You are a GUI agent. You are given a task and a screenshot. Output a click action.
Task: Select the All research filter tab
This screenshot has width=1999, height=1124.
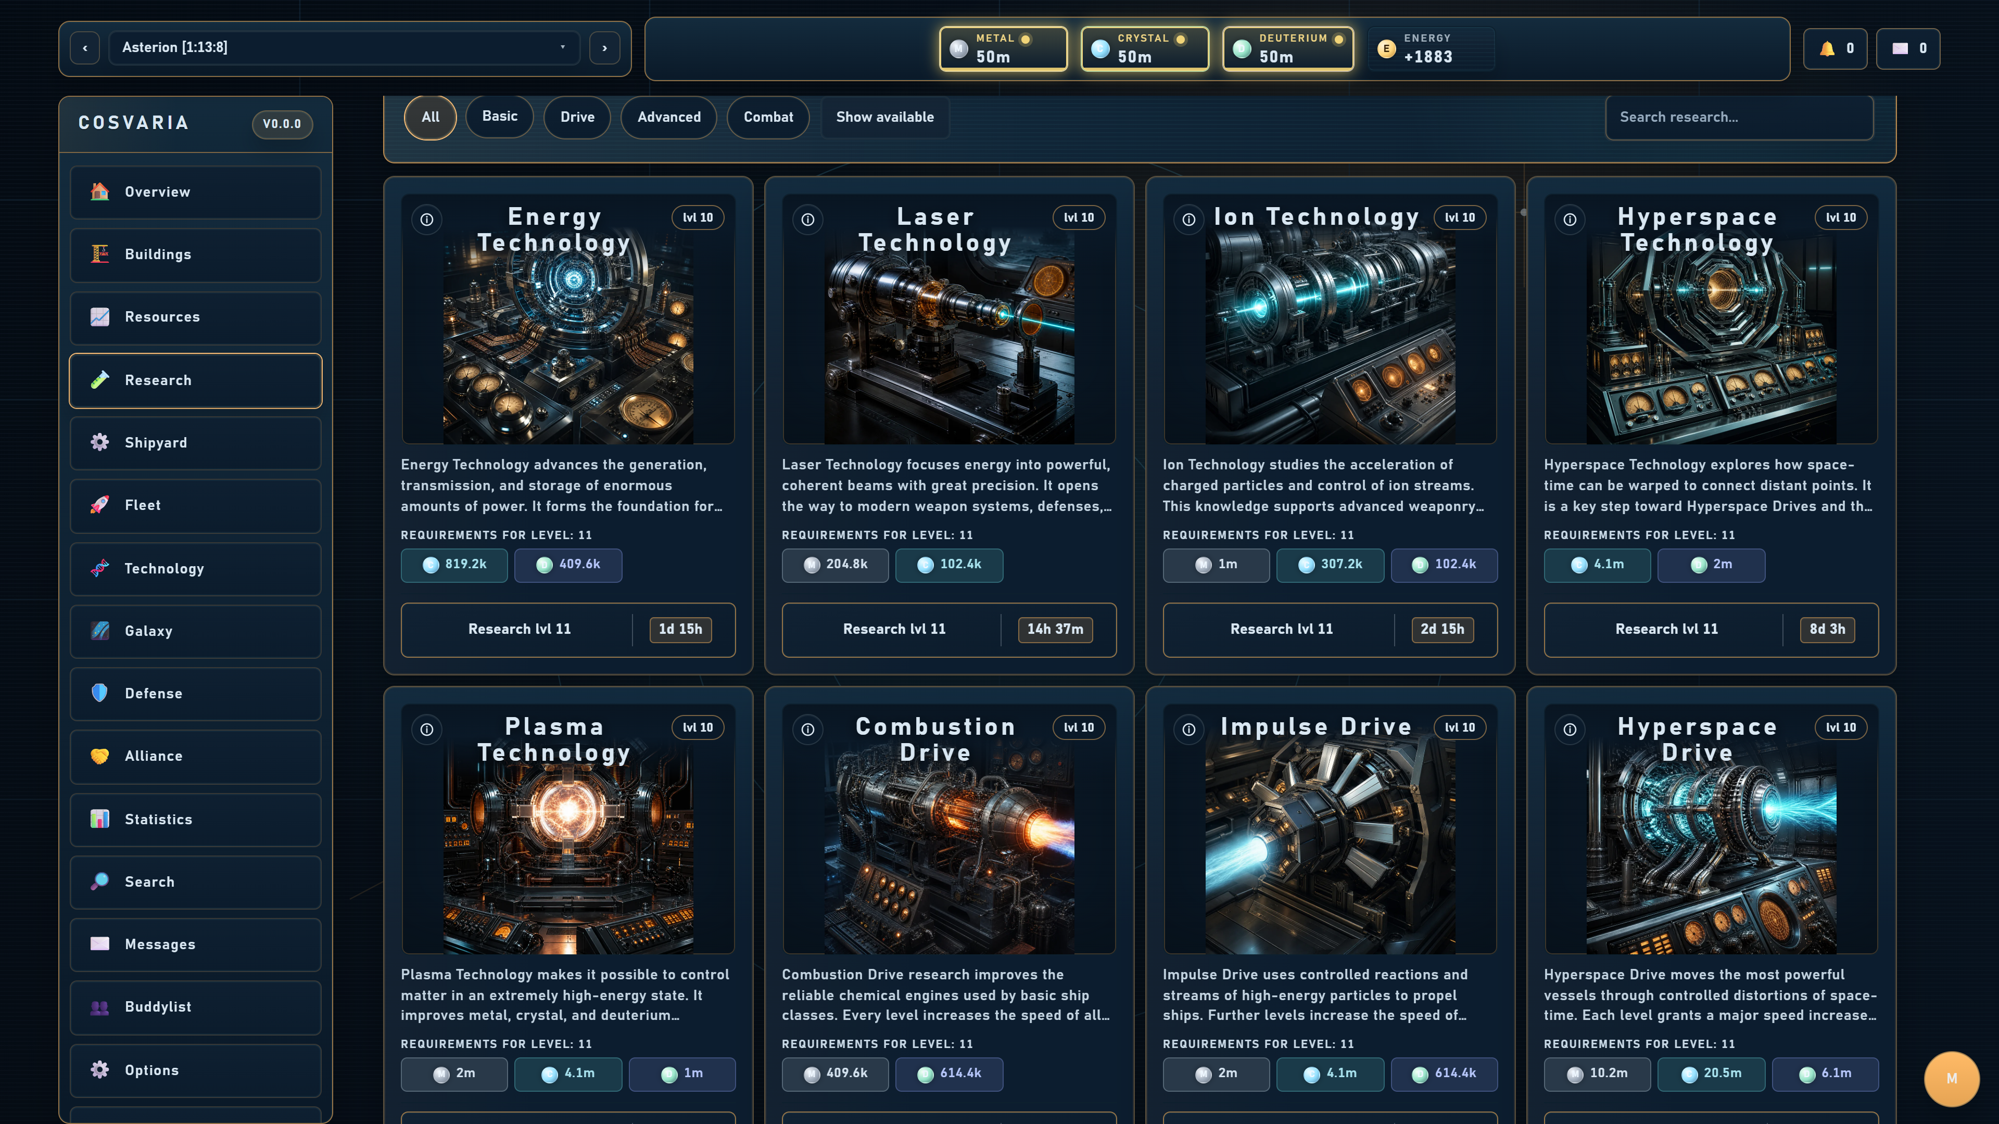(x=430, y=117)
